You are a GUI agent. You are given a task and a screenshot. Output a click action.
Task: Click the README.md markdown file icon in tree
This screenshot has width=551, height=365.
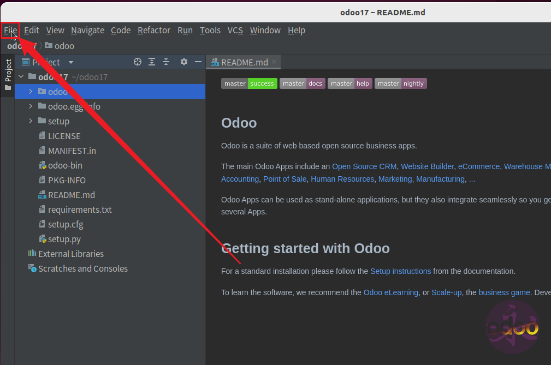coord(42,194)
